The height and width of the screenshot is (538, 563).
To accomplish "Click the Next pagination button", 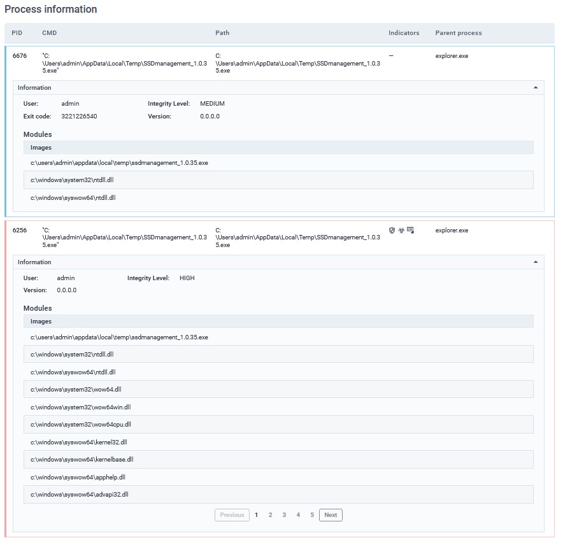I will coord(331,515).
